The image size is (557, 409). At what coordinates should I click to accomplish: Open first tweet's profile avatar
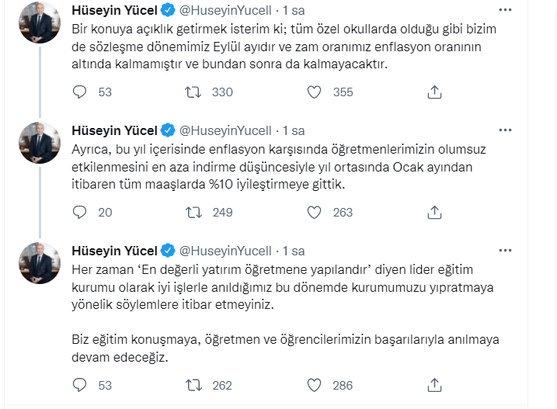click(39, 23)
